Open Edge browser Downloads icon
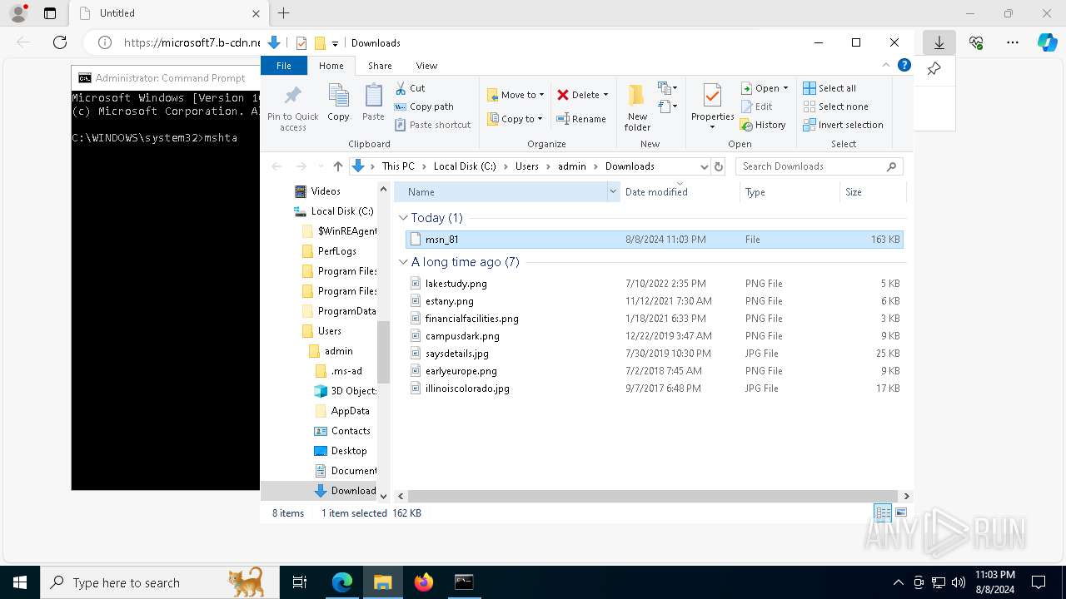 939,42
